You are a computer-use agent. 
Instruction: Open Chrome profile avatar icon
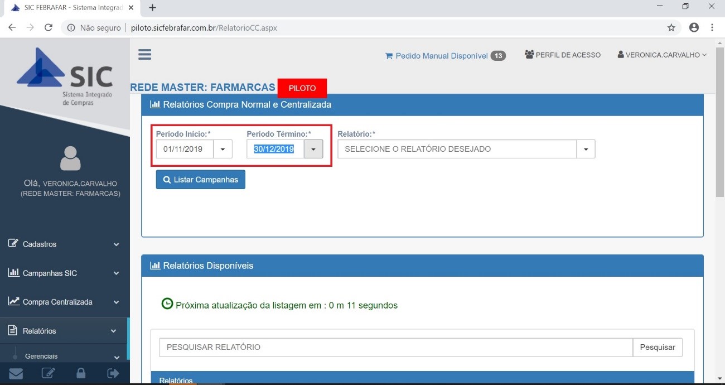pyautogui.click(x=694, y=27)
